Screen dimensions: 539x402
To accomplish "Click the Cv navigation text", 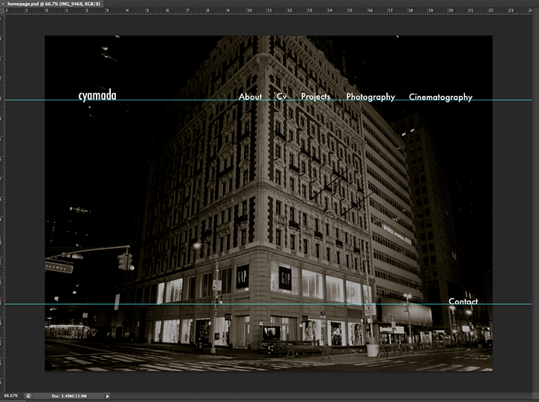I will click(x=281, y=97).
